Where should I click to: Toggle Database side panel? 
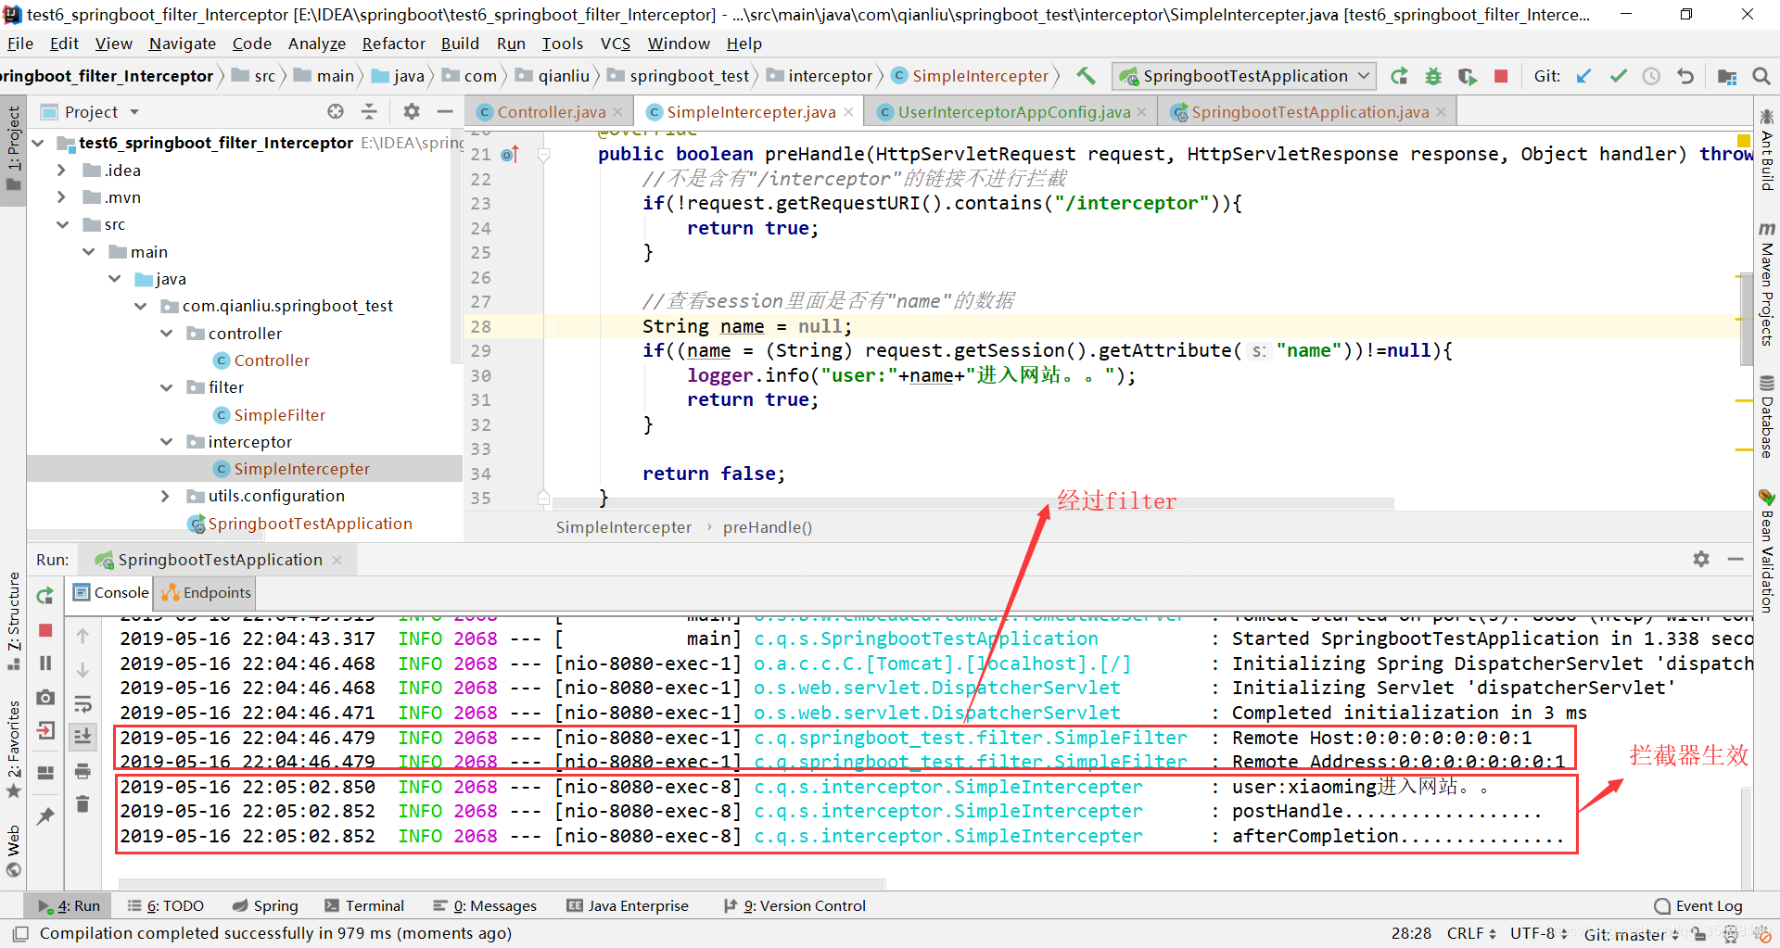(x=1767, y=416)
